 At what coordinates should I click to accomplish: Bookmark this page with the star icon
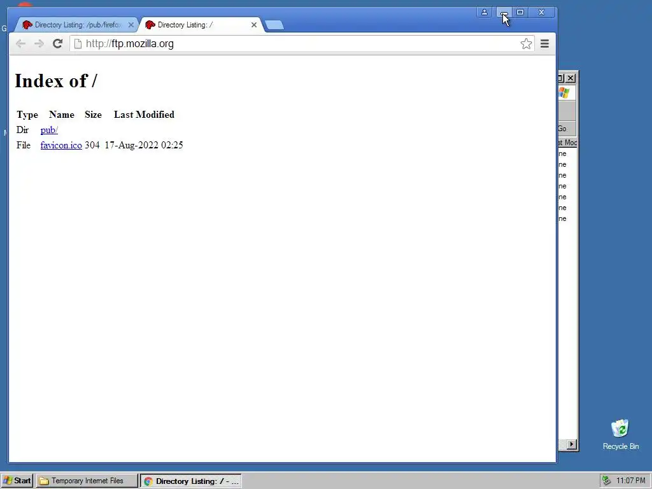click(x=526, y=44)
